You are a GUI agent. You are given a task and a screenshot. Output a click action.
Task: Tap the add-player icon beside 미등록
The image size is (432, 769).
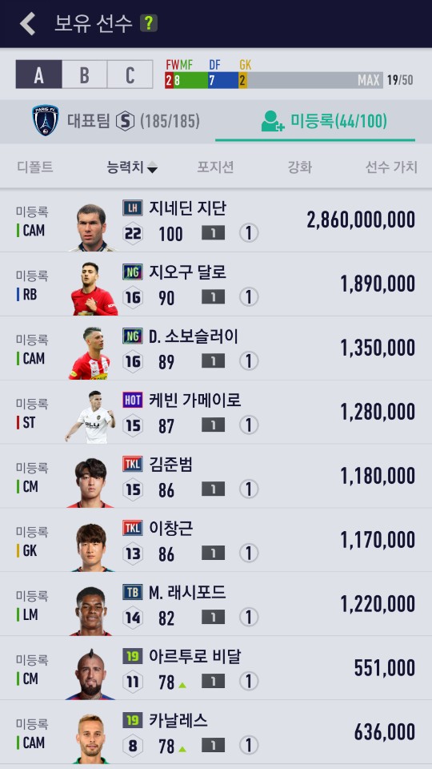pos(272,121)
